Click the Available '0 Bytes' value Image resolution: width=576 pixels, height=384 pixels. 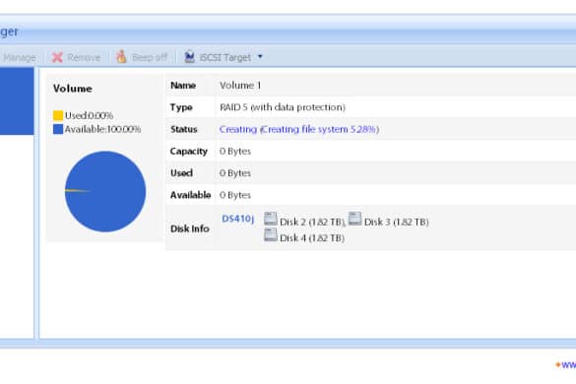(x=235, y=195)
